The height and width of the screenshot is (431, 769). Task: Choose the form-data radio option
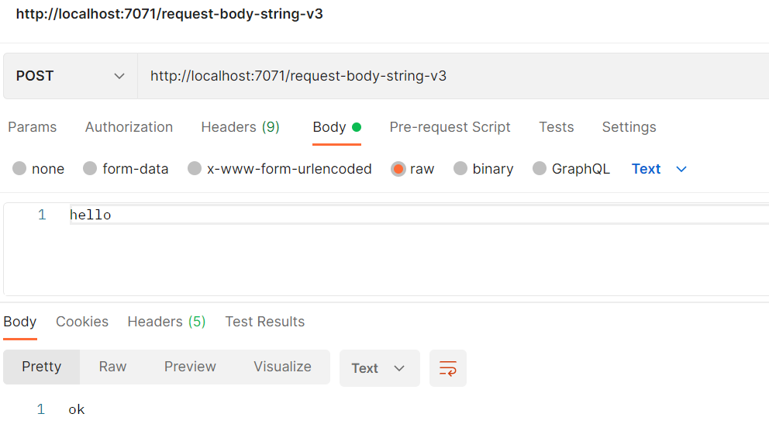pyautogui.click(x=90, y=169)
